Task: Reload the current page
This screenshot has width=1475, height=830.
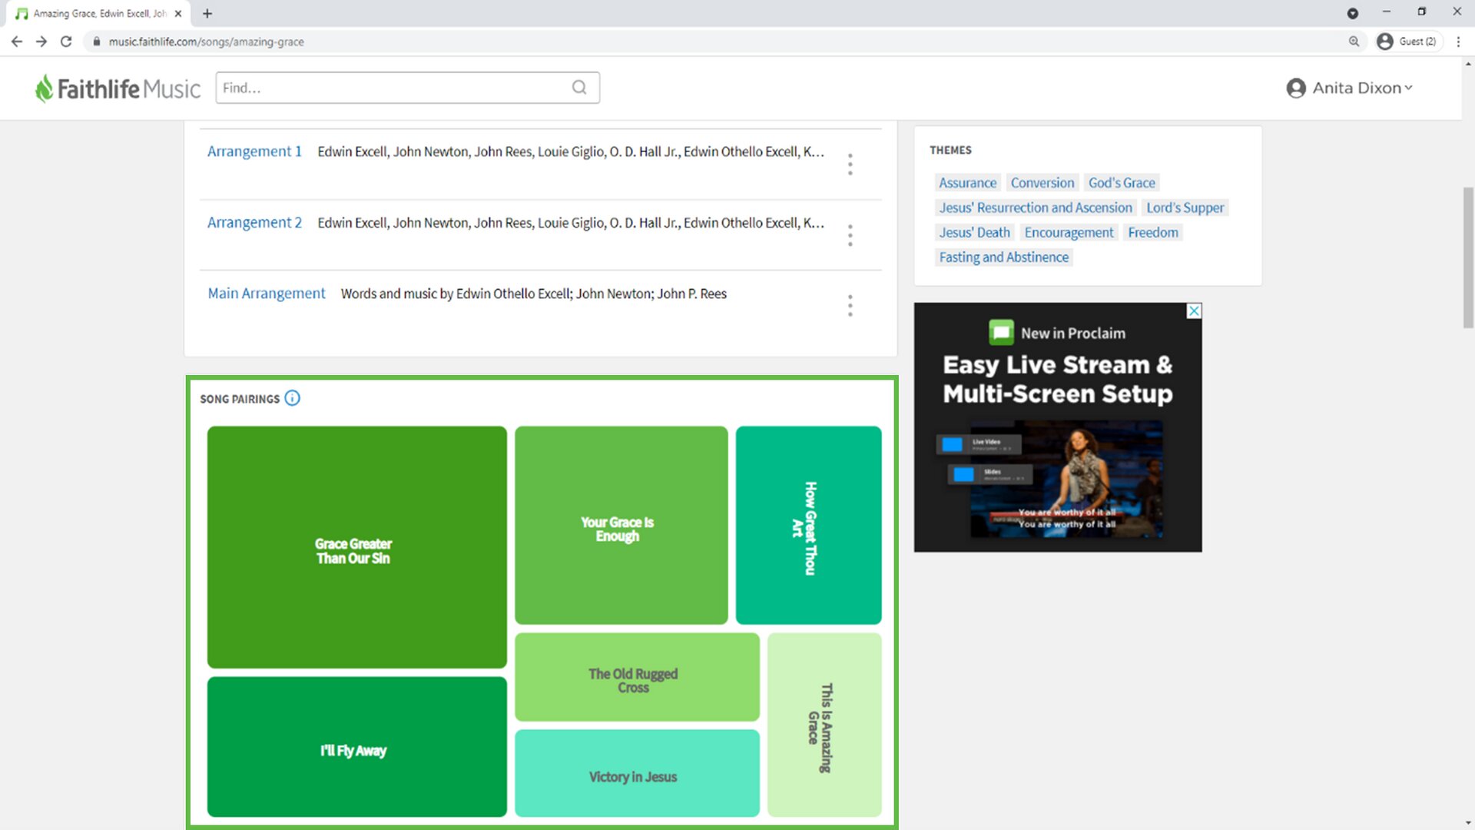Action: click(x=66, y=41)
